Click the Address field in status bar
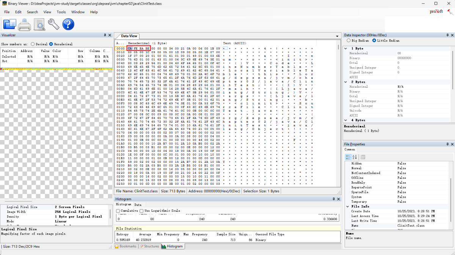Image resolution: width=455 pixels, height=255 pixels. pyautogui.click(x=214, y=191)
